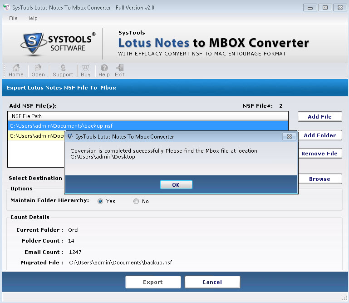Screen dimensions: 349x303
Task: Maximize the converter window
Action: click(x=325, y=8)
